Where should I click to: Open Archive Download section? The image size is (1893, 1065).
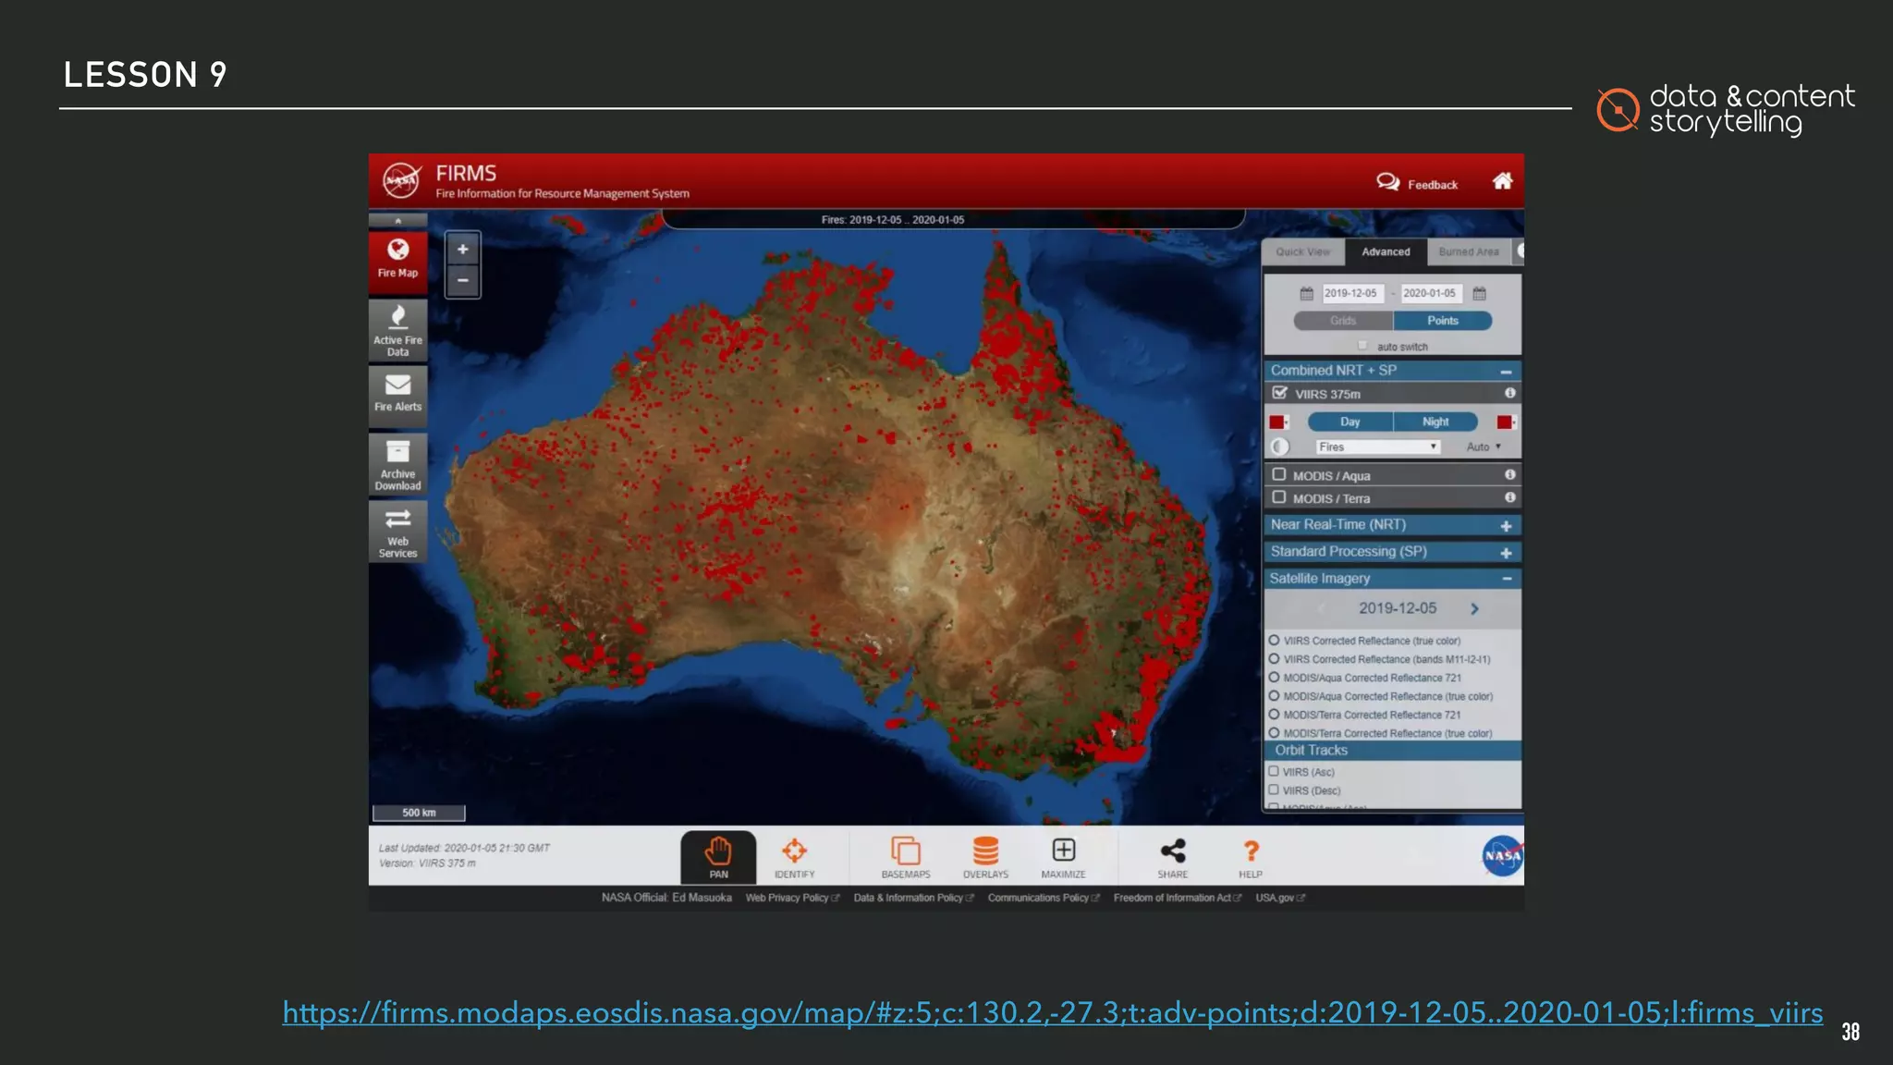click(x=397, y=463)
